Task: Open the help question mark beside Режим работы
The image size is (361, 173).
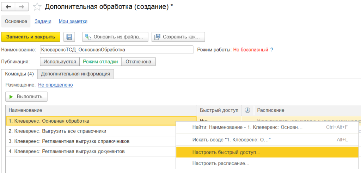Action: tap(272, 50)
